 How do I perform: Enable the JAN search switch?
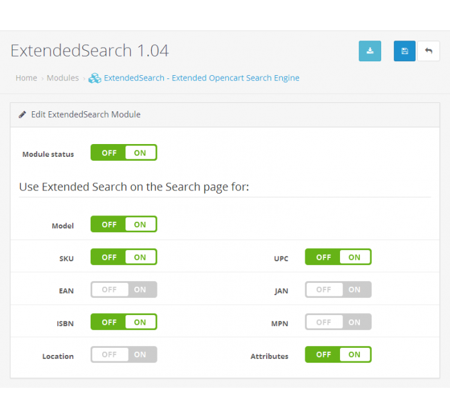click(338, 289)
